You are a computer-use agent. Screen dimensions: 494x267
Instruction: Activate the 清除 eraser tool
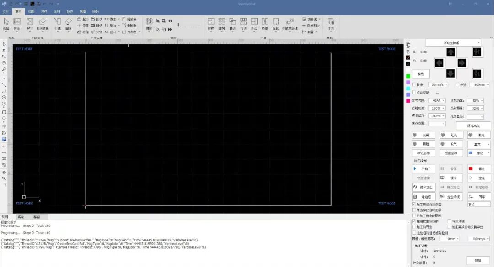pyautogui.click(x=68, y=24)
